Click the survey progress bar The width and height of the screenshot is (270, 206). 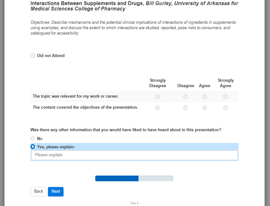pos(134,178)
